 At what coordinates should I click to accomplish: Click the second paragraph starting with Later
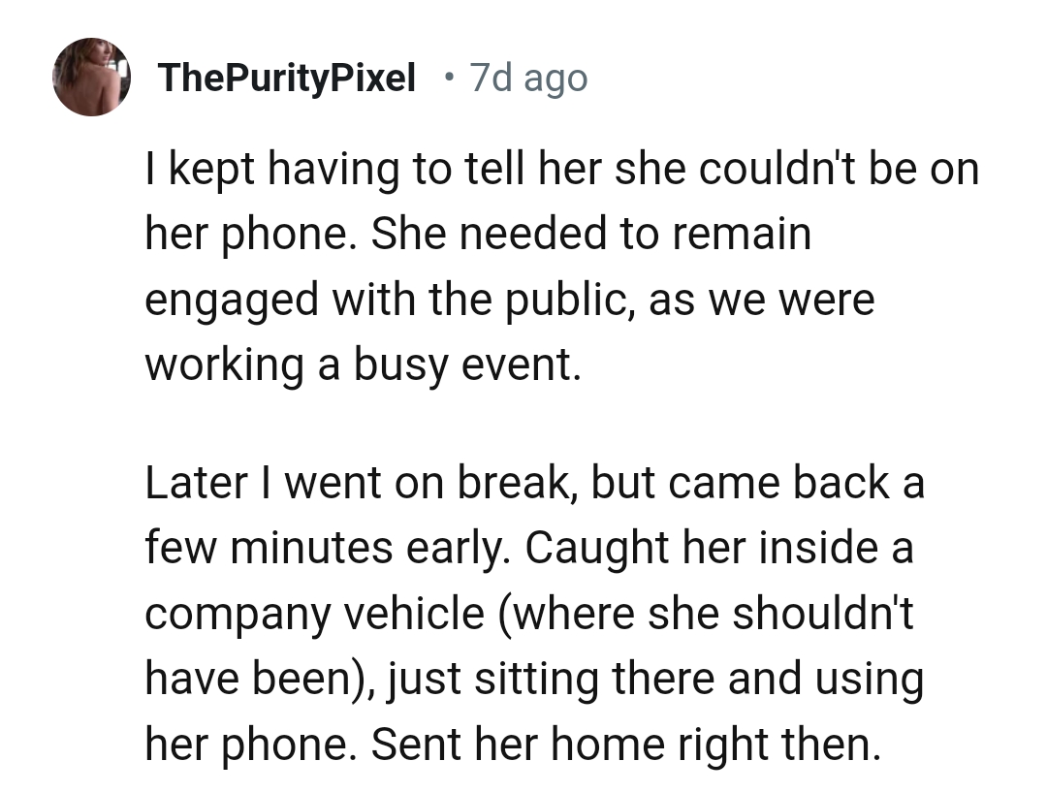coord(533,615)
